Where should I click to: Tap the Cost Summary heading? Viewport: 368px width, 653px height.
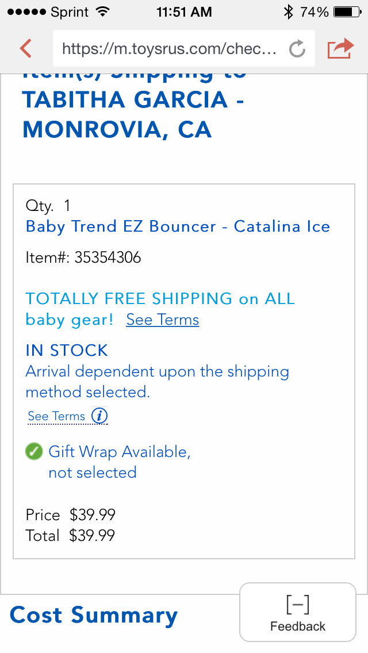94,615
